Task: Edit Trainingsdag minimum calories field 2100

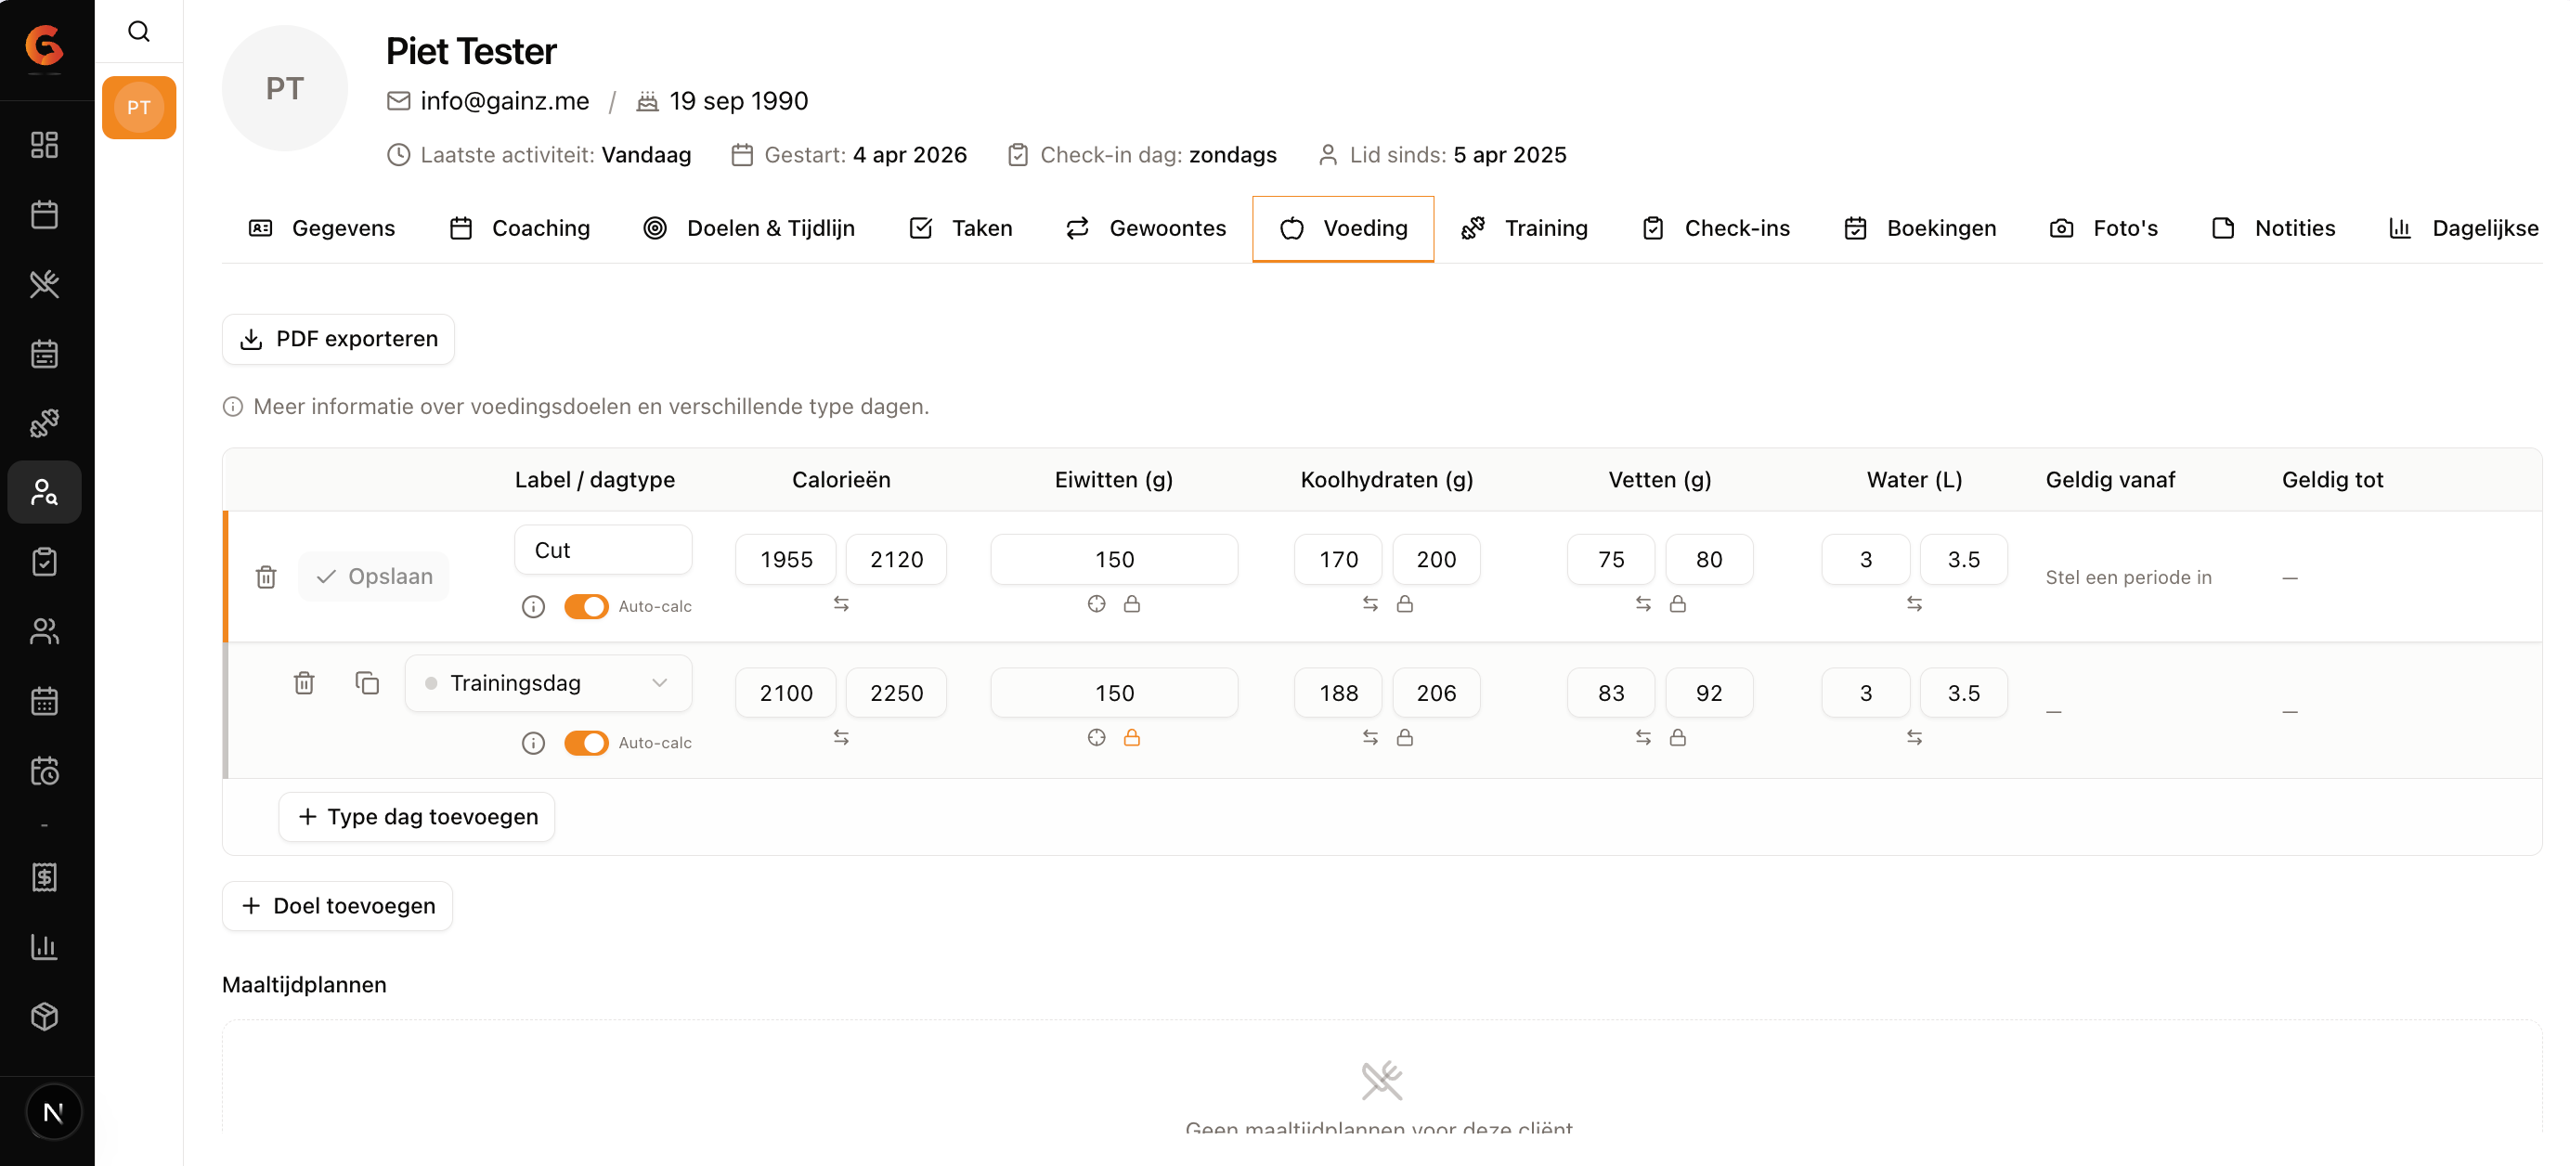Action: pyautogui.click(x=786, y=693)
